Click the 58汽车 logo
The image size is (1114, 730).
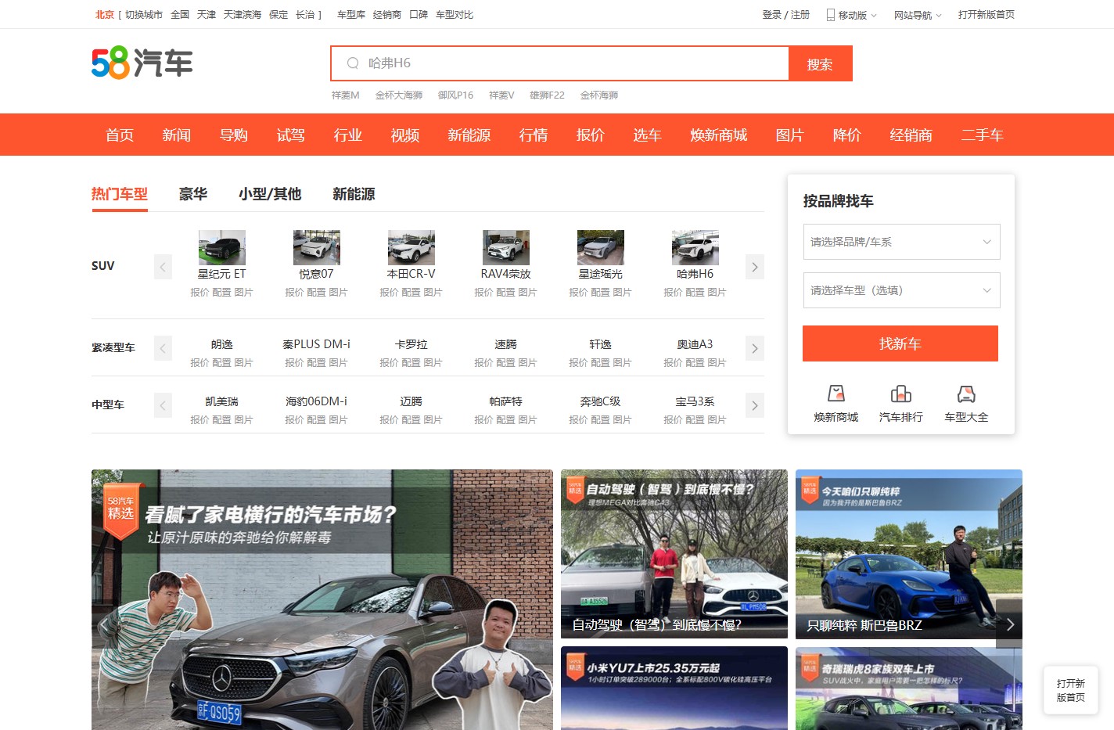pyautogui.click(x=142, y=63)
